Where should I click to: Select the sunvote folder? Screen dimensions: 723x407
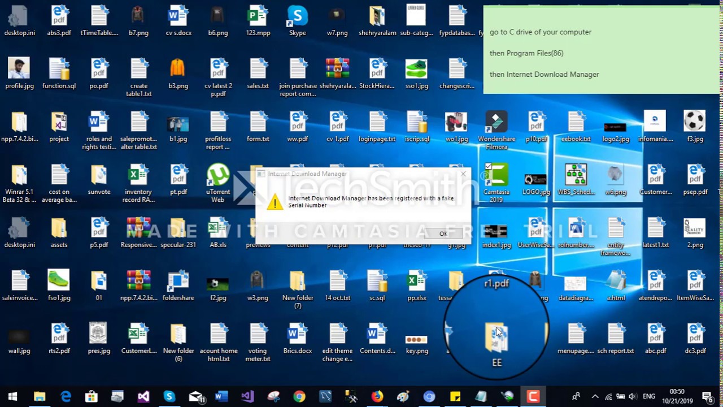point(99,180)
